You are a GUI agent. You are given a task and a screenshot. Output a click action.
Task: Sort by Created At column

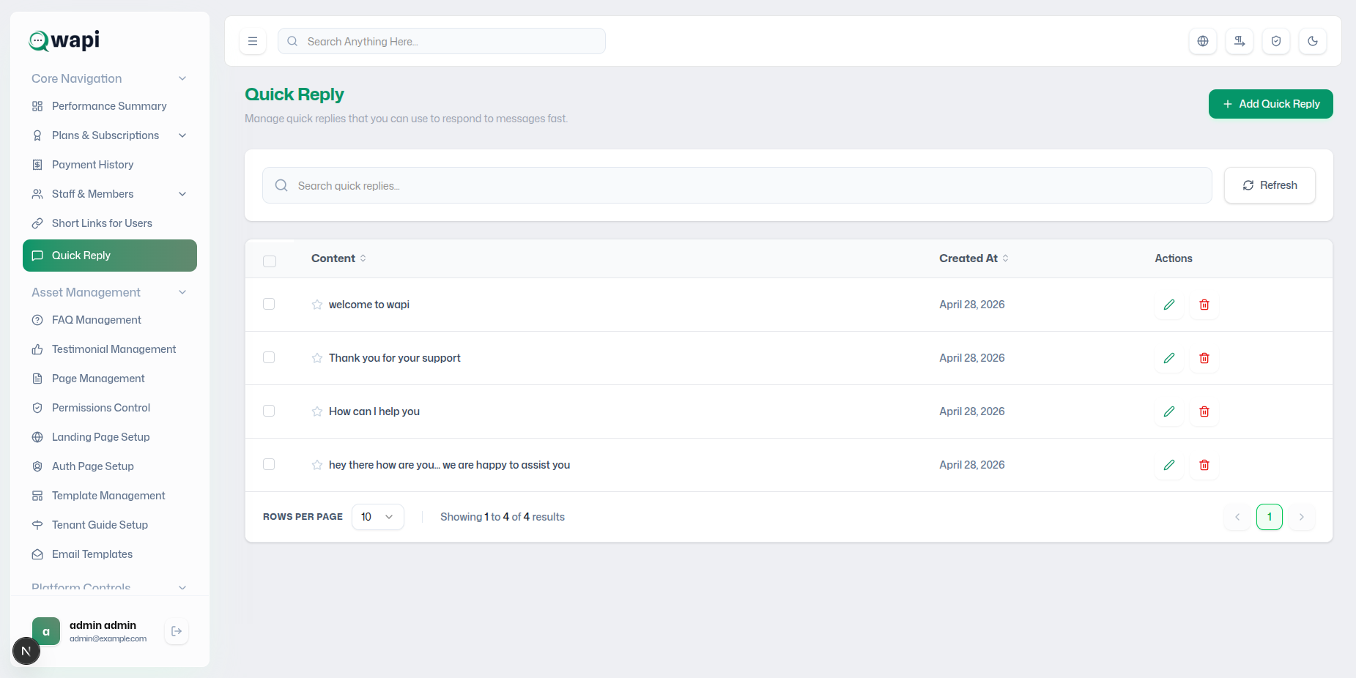coord(974,258)
